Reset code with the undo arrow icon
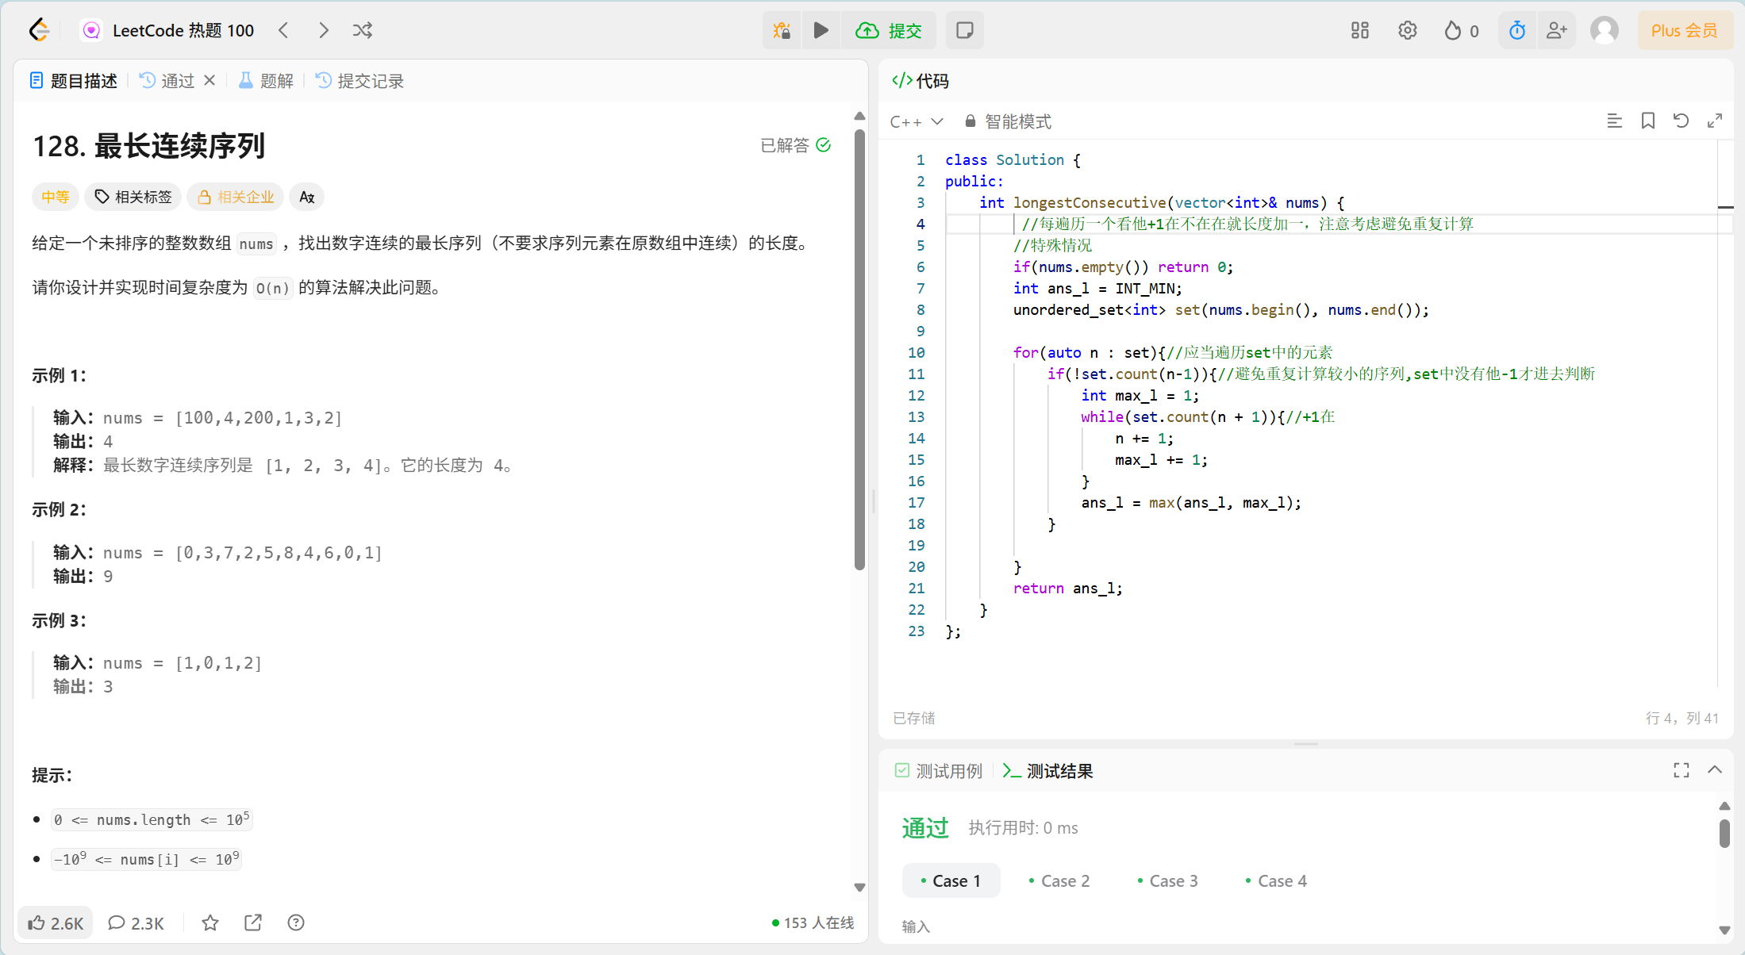This screenshot has height=955, width=1745. 1681,121
